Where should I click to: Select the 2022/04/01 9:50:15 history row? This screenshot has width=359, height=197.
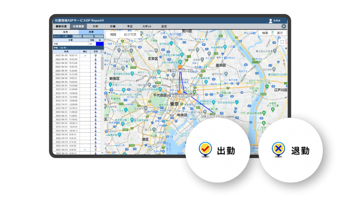point(77,135)
